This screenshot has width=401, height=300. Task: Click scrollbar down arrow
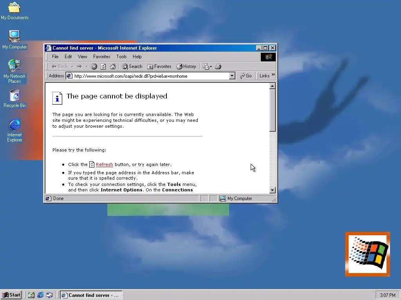tap(273, 190)
